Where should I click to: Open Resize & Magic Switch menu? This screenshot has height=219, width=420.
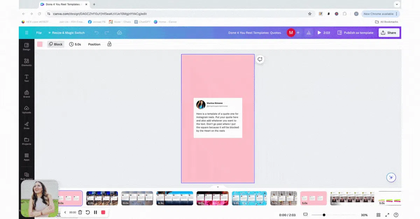66,33
